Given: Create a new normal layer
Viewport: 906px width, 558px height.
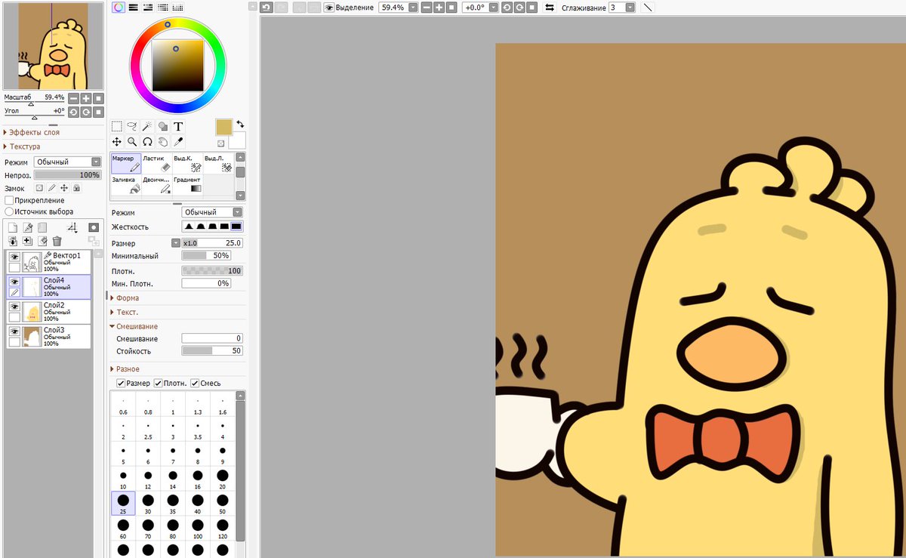Looking at the screenshot, I should click(13, 227).
